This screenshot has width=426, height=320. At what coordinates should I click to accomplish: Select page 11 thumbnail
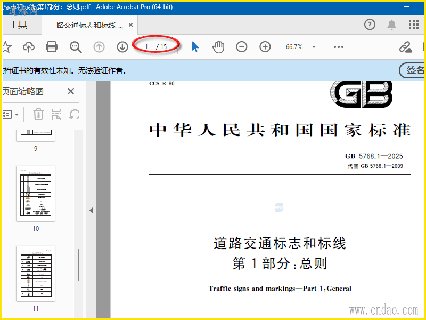[x=36, y=273]
